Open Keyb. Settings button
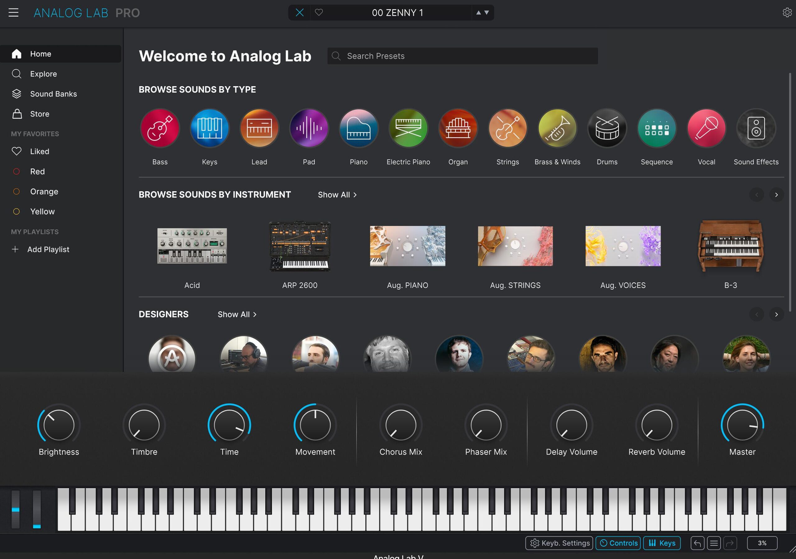The width and height of the screenshot is (796, 559). (559, 543)
